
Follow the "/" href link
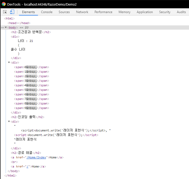28,166
